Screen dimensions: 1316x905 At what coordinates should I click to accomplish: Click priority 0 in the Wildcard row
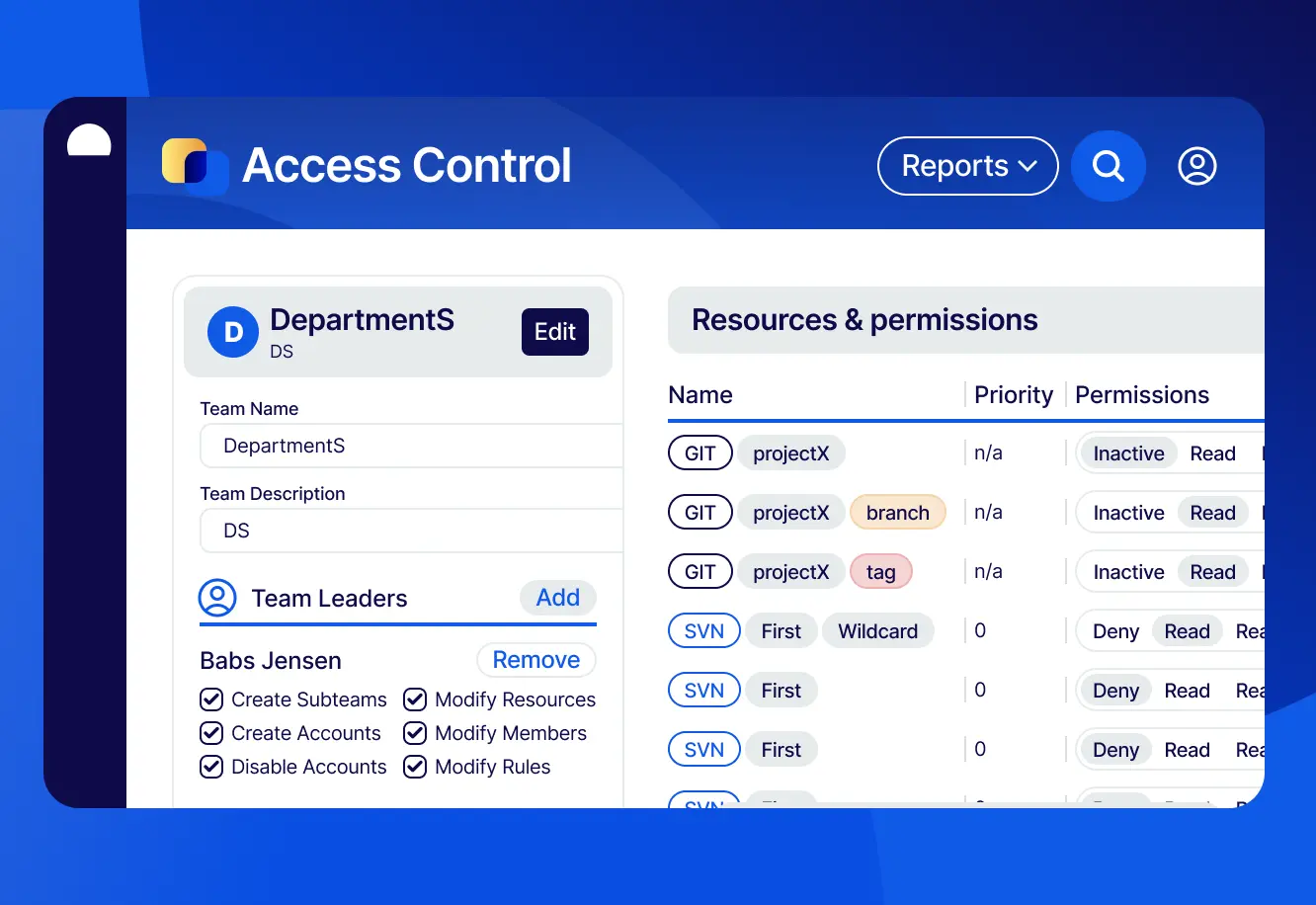coord(980,631)
